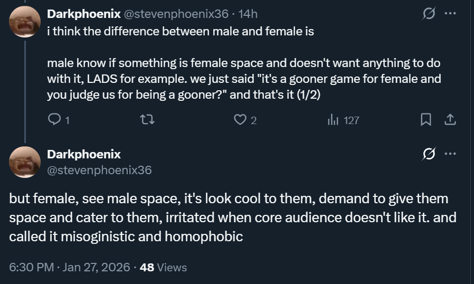Open the profile avatar on the second tweet
This screenshot has width=474, height=284.
[25, 162]
